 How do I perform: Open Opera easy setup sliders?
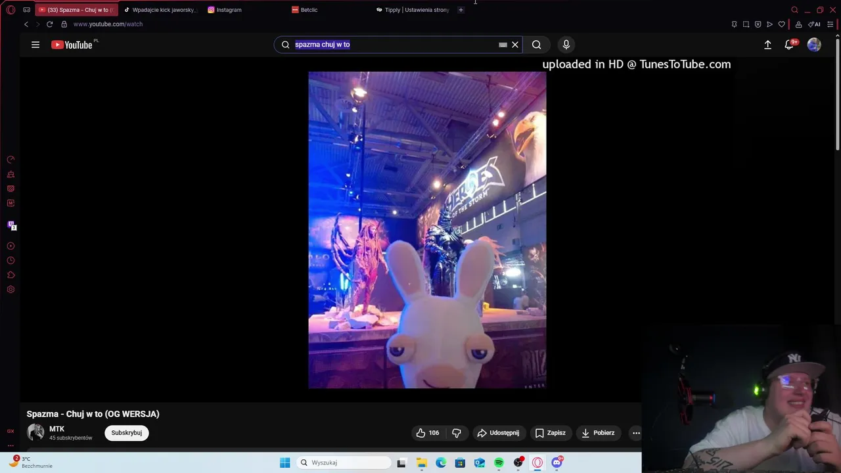(830, 24)
